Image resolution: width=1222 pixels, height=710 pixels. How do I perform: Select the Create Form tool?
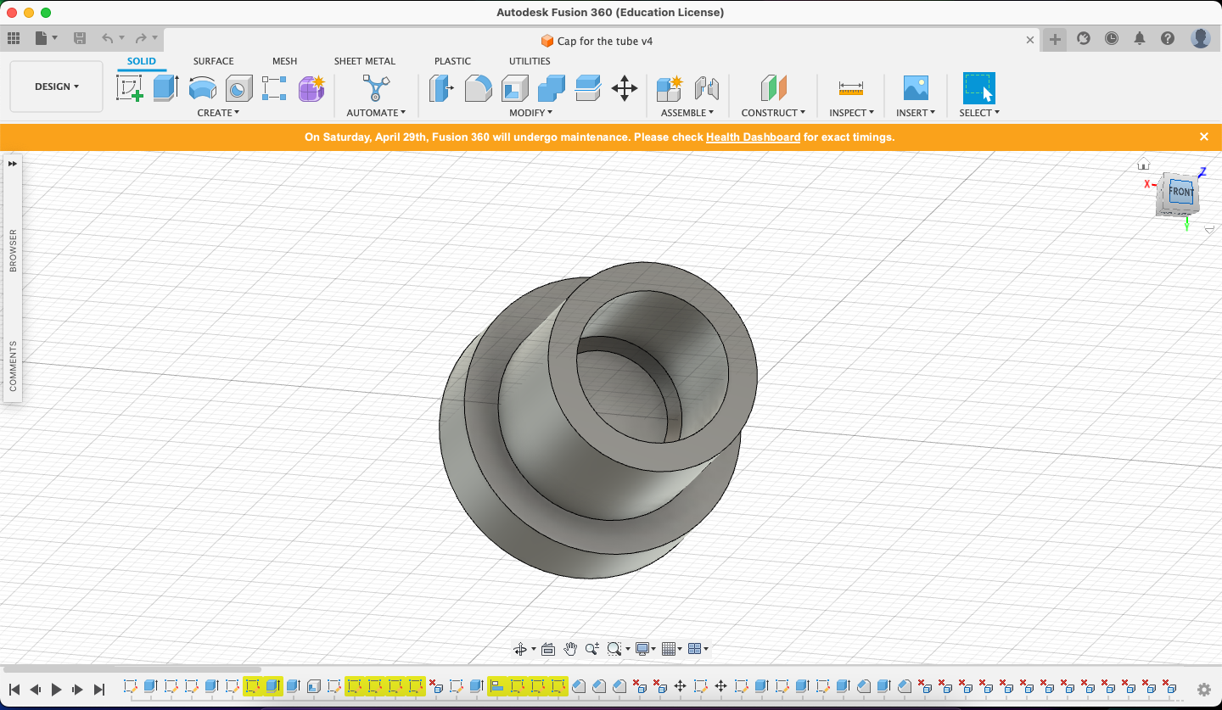pos(311,88)
